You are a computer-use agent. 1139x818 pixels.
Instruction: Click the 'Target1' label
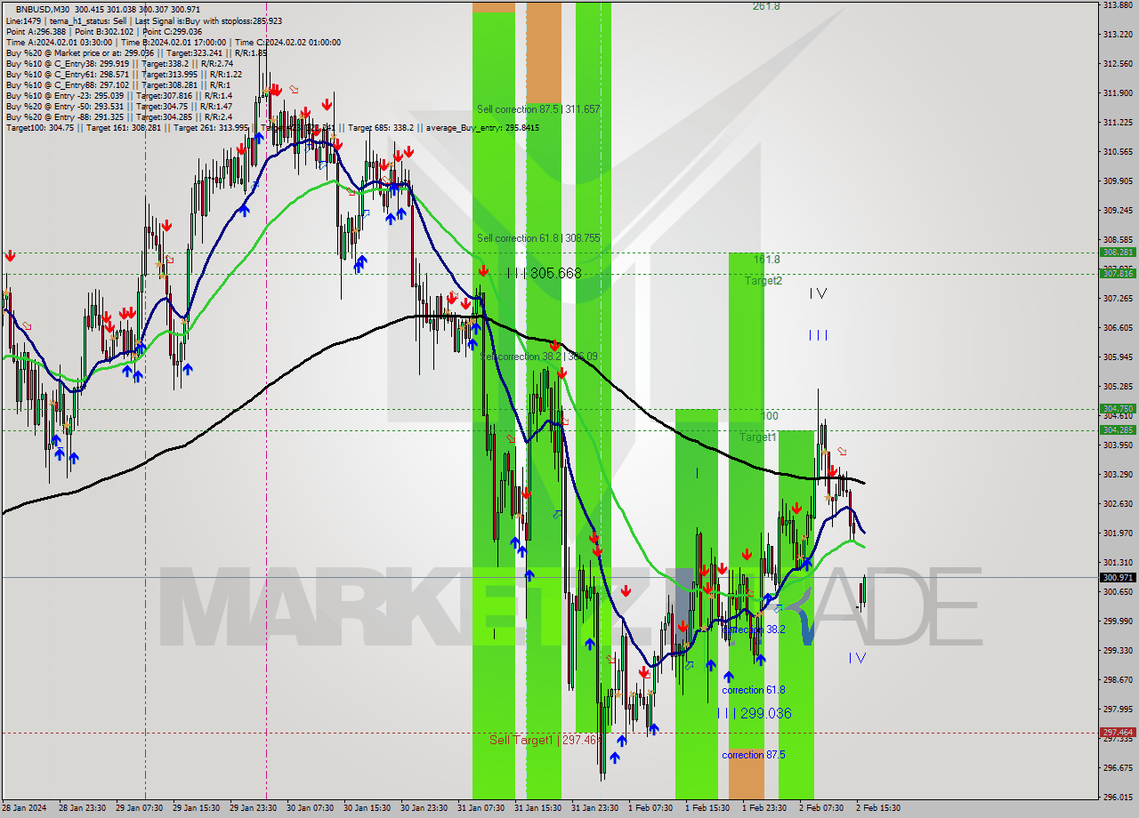pyautogui.click(x=757, y=437)
